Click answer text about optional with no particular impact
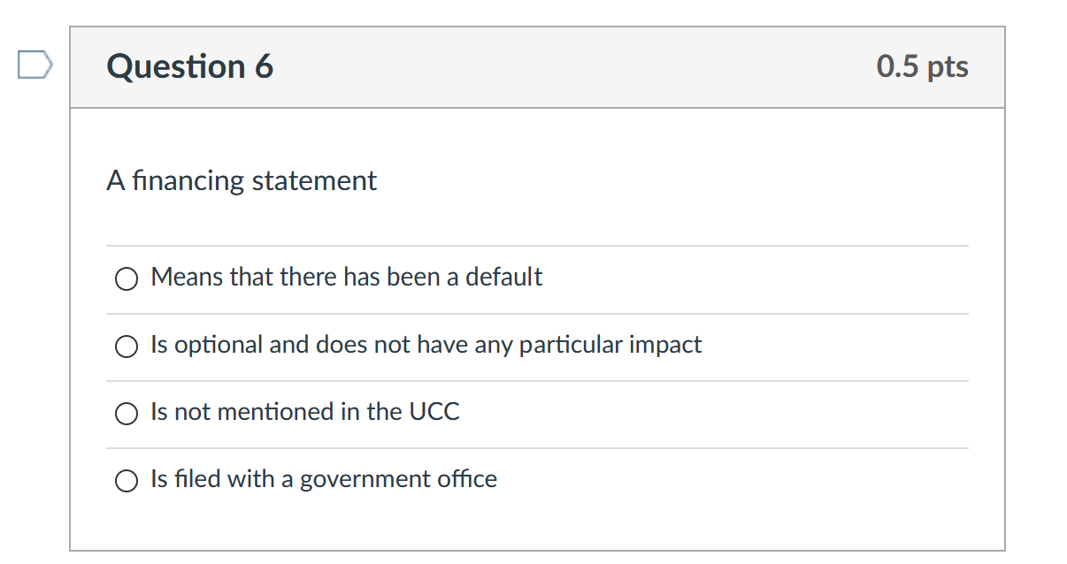 426,345
